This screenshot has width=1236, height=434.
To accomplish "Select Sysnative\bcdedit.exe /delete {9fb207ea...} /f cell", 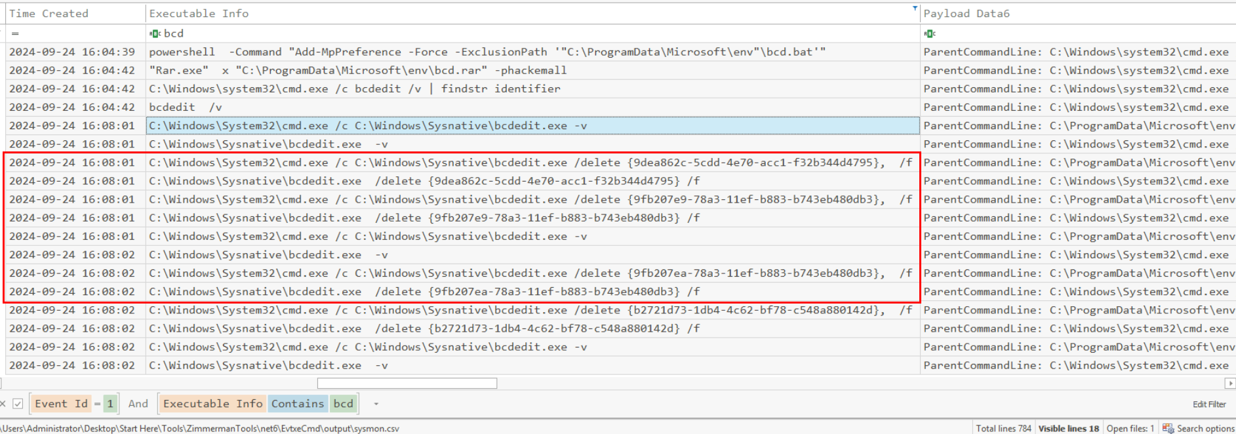I will click(x=532, y=292).
